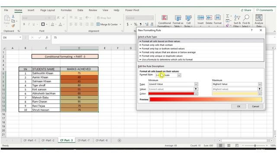Switch to Page Break Preview in status bar
277x156 pixels.
click(x=237, y=146)
